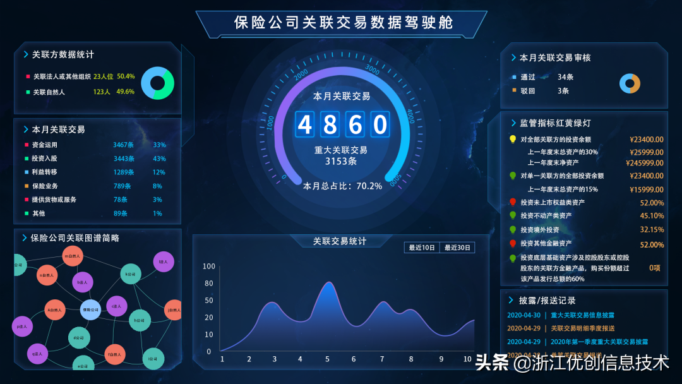The image size is (682, 384).
Task: Click the green light icon beside 投资境外投资
Action: coord(512,230)
